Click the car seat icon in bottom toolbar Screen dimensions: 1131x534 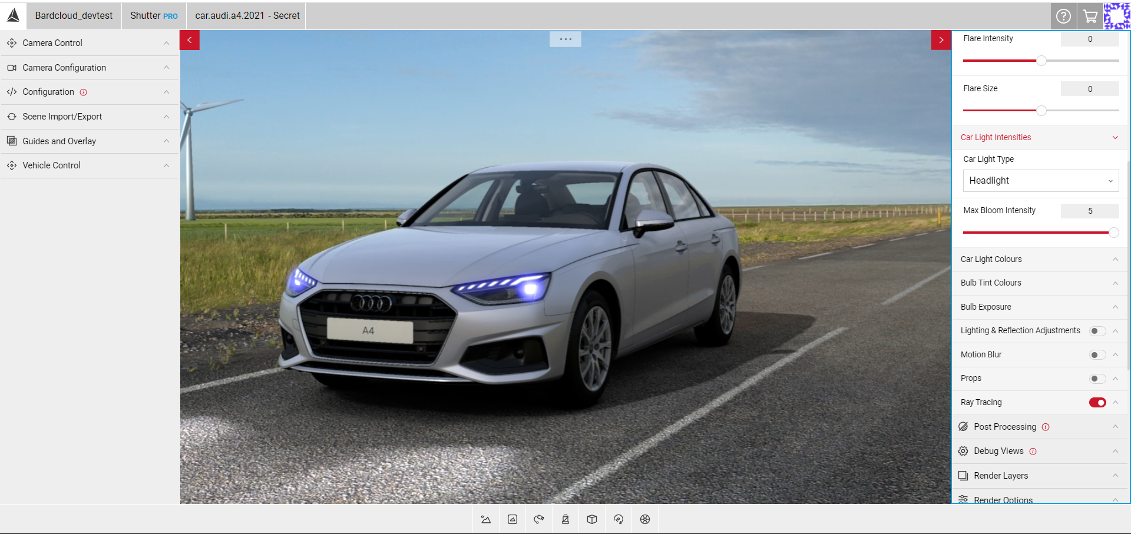(x=565, y=519)
